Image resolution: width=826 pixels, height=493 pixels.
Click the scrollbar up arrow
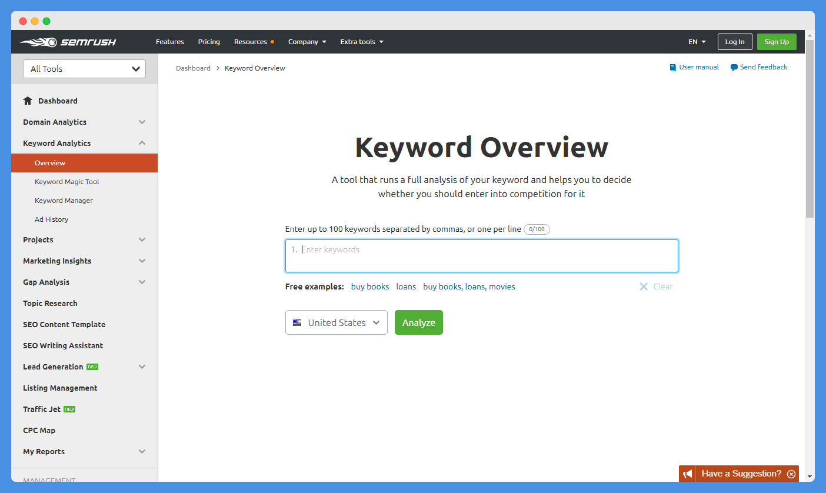pyautogui.click(x=810, y=35)
